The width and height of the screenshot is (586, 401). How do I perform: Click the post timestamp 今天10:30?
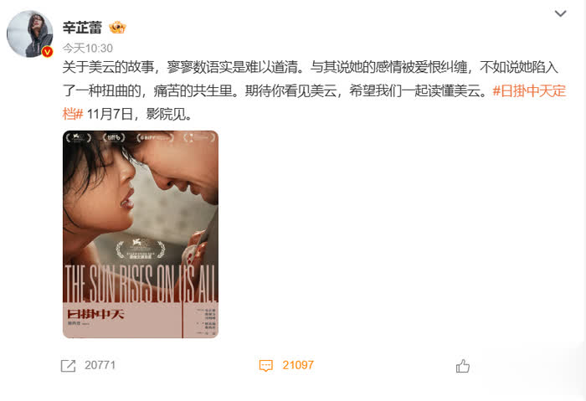[x=87, y=49]
